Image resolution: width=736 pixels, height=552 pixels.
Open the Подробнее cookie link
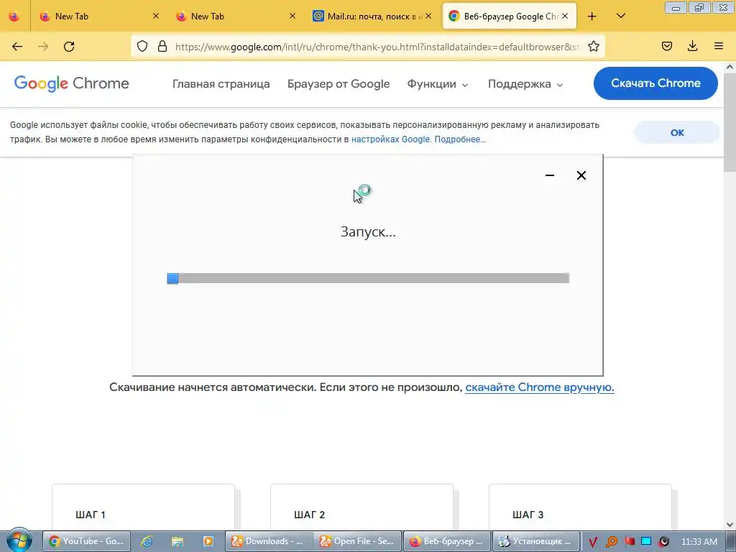pos(460,139)
